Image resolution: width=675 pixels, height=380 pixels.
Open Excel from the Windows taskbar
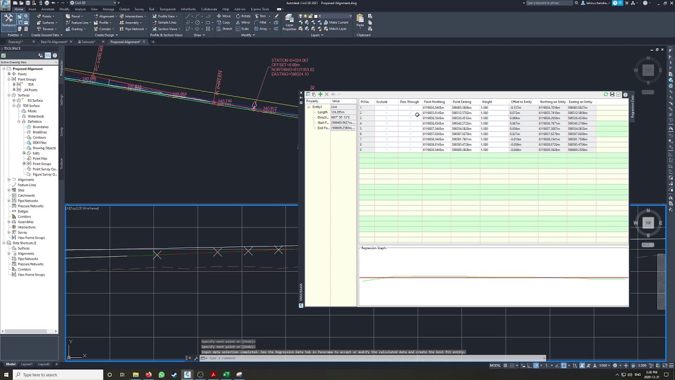(x=226, y=375)
